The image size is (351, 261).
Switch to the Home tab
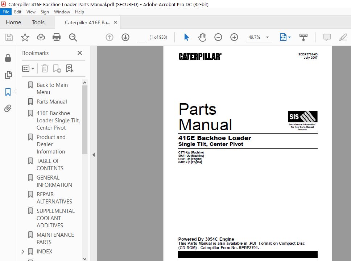13,22
